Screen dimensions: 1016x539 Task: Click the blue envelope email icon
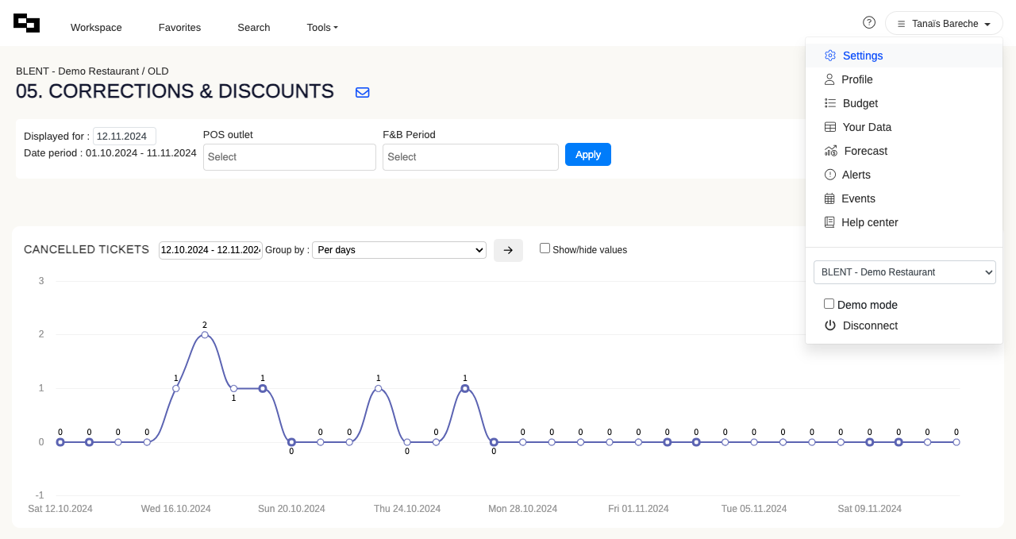pyautogui.click(x=362, y=92)
